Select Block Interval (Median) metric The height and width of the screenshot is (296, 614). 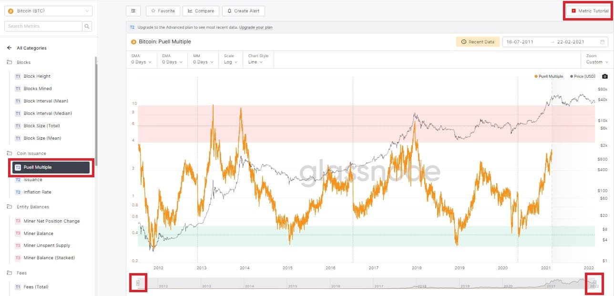coord(48,113)
